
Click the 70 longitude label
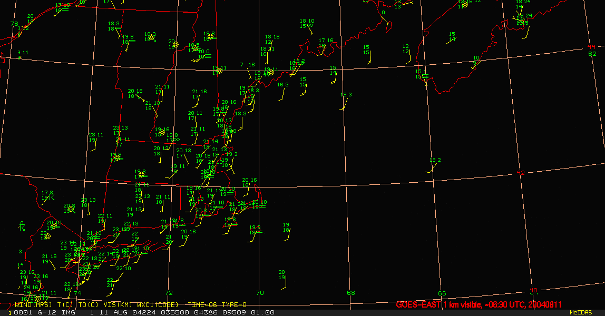[x=260, y=293]
